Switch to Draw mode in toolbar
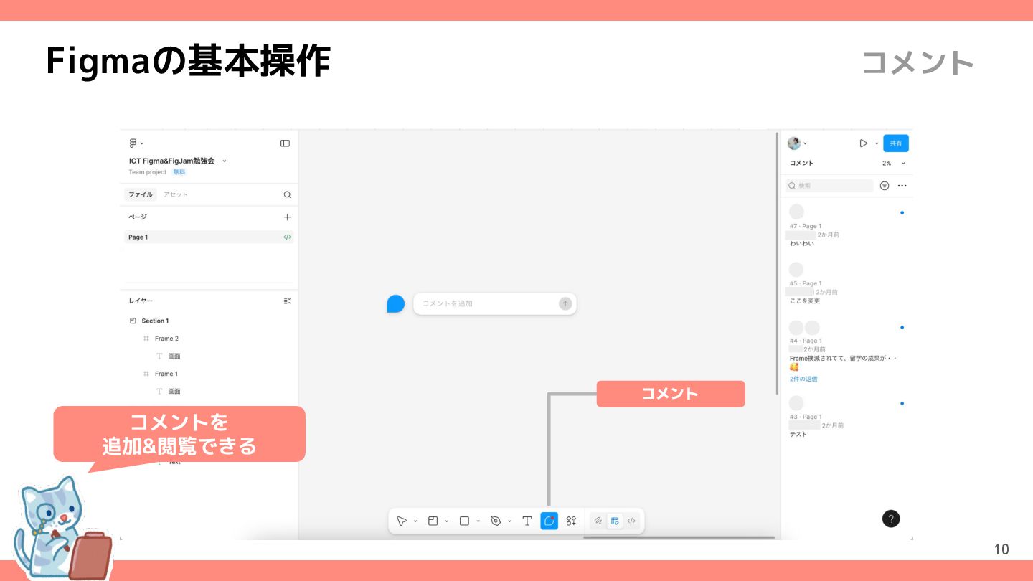Viewport: 1033px width, 581px height. [x=598, y=521]
